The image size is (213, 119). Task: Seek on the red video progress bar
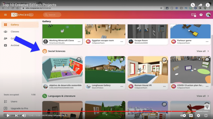tap(106, 111)
